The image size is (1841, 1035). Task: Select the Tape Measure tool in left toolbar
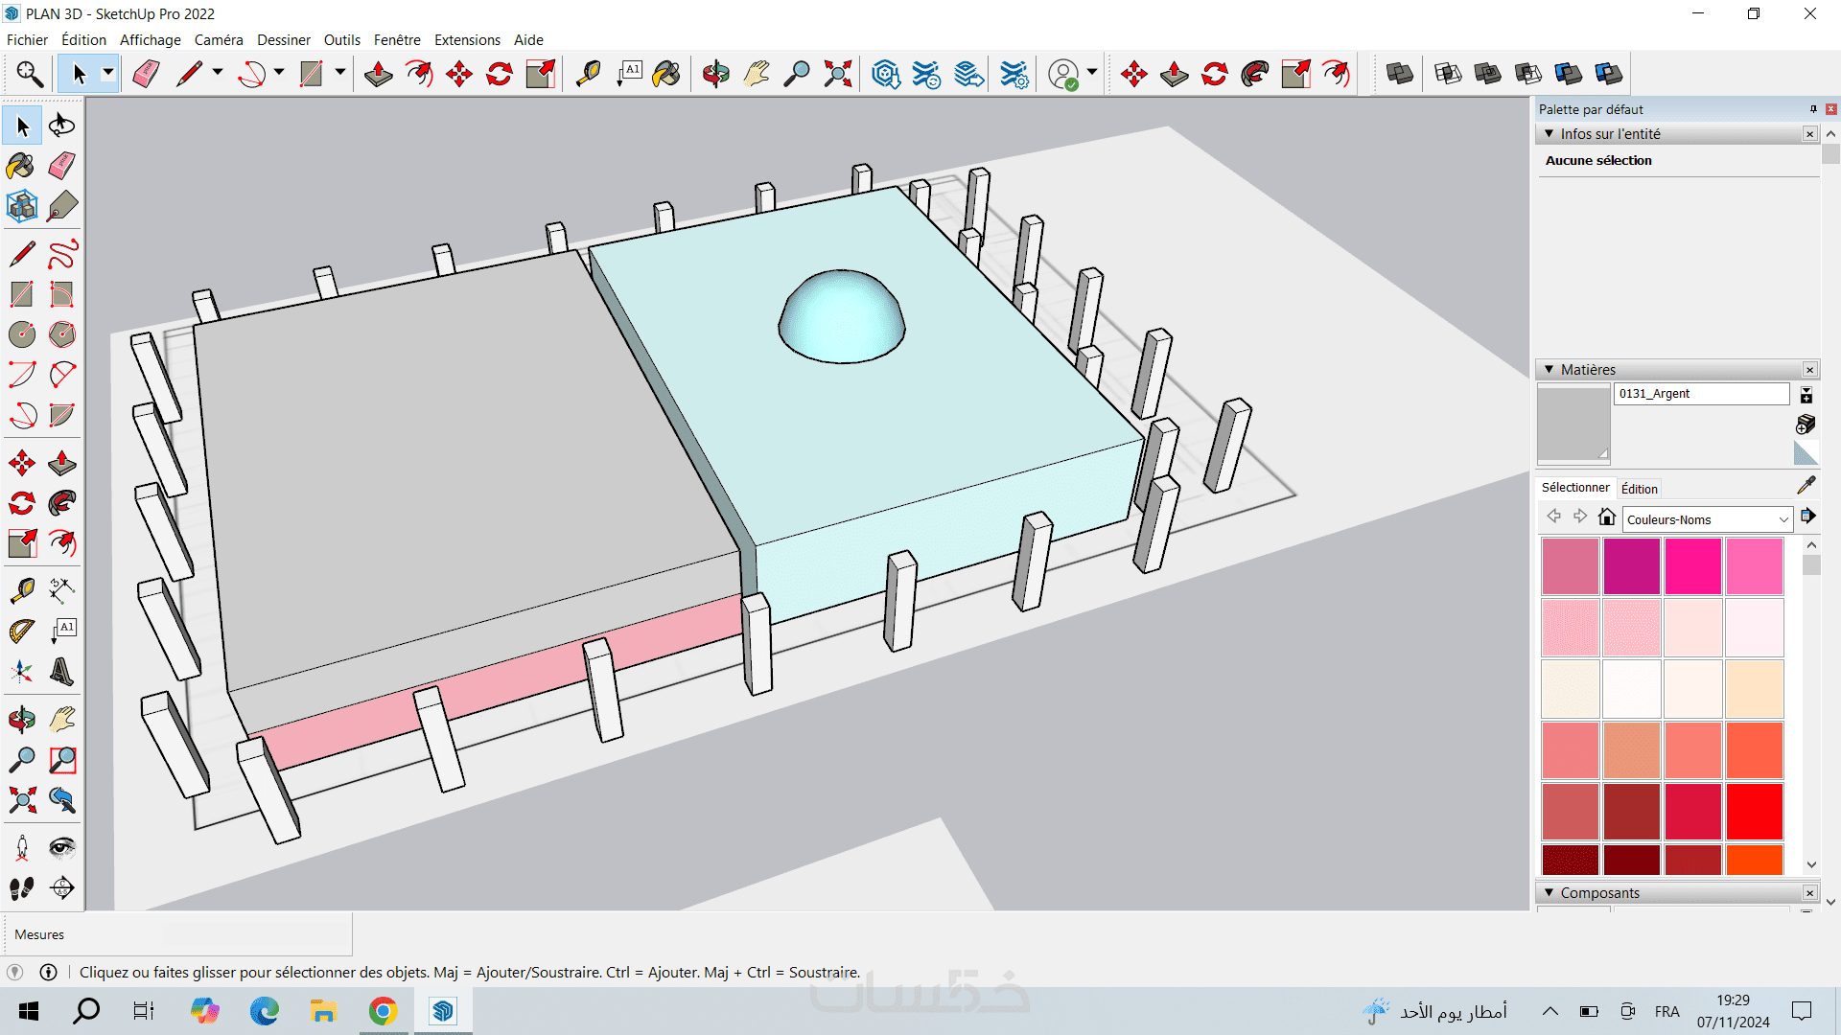click(21, 590)
